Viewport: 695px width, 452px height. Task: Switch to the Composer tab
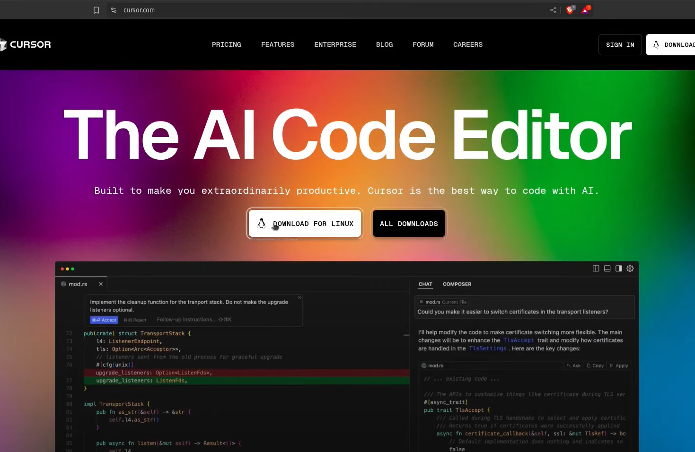point(457,284)
